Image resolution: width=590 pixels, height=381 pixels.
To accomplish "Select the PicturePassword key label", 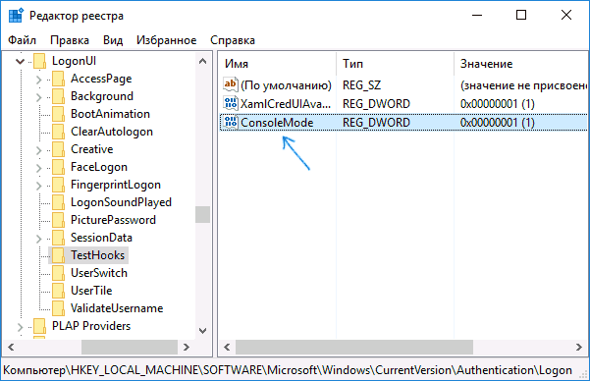I will pyautogui.click(x=113, y=220).
